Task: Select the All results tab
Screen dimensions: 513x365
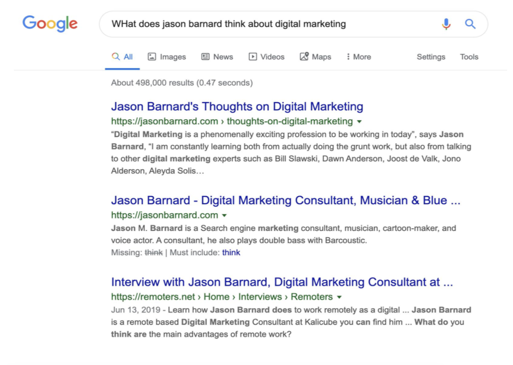Action: pos(122,57)
